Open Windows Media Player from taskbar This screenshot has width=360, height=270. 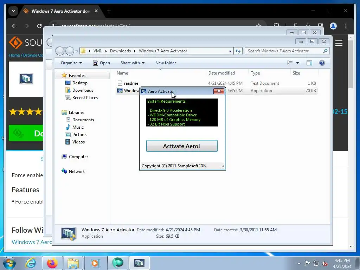95,263
